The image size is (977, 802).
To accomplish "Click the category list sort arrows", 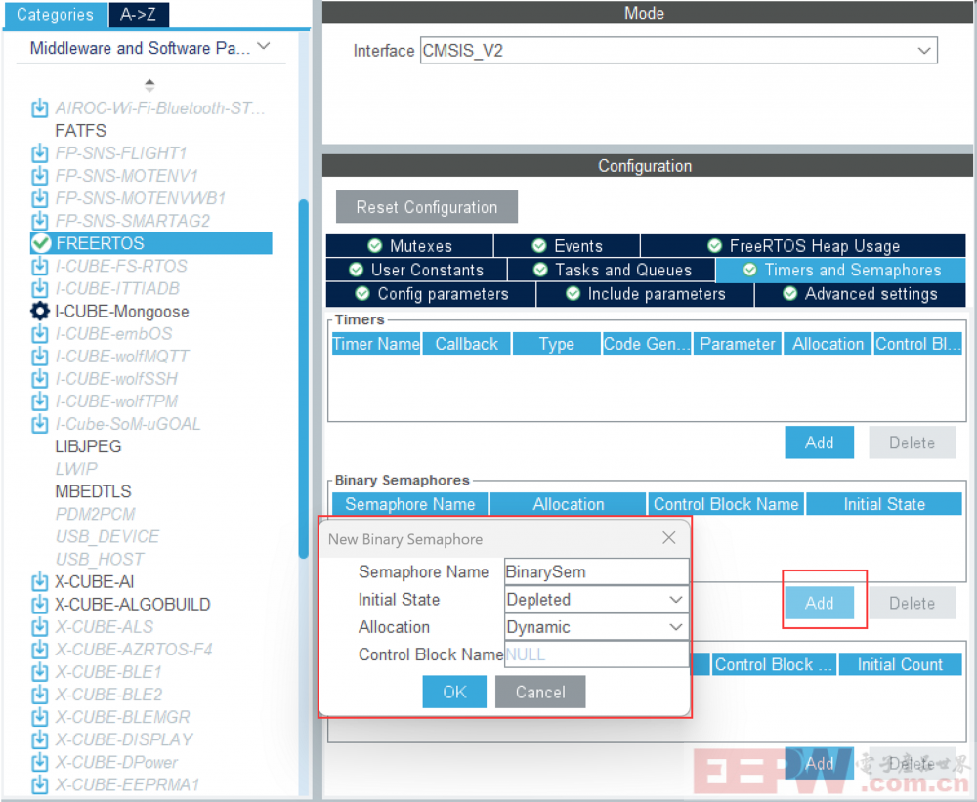I will pyautogui.click(x=149, y=85).
